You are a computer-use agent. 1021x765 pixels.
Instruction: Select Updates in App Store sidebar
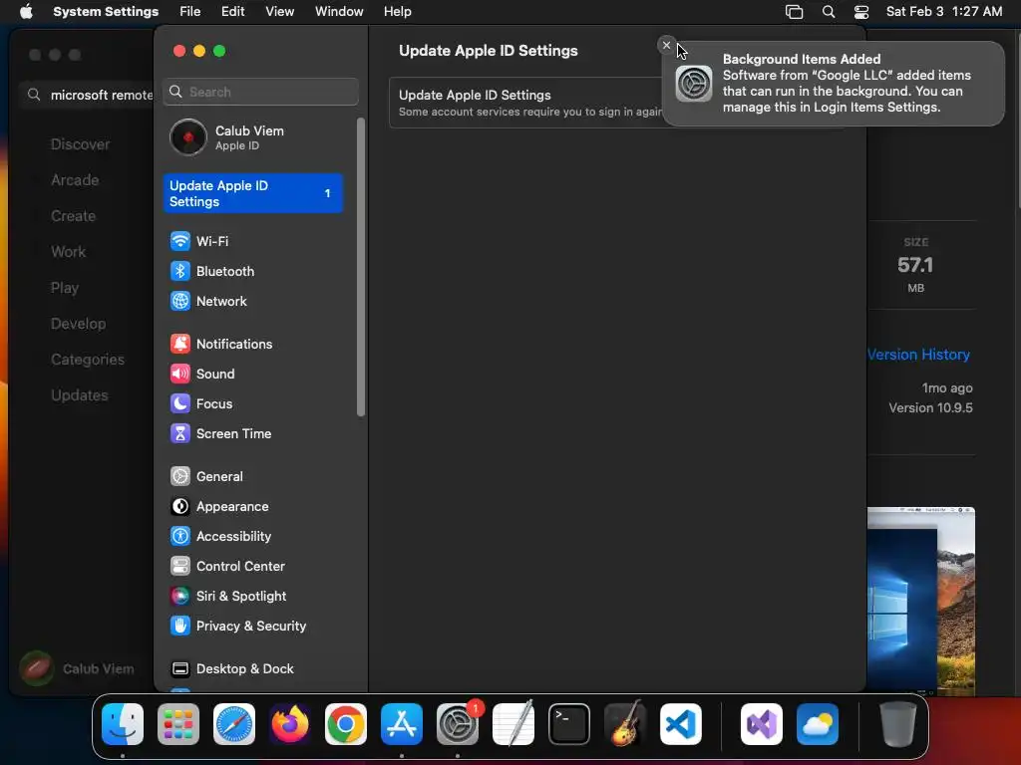(80, 394)
